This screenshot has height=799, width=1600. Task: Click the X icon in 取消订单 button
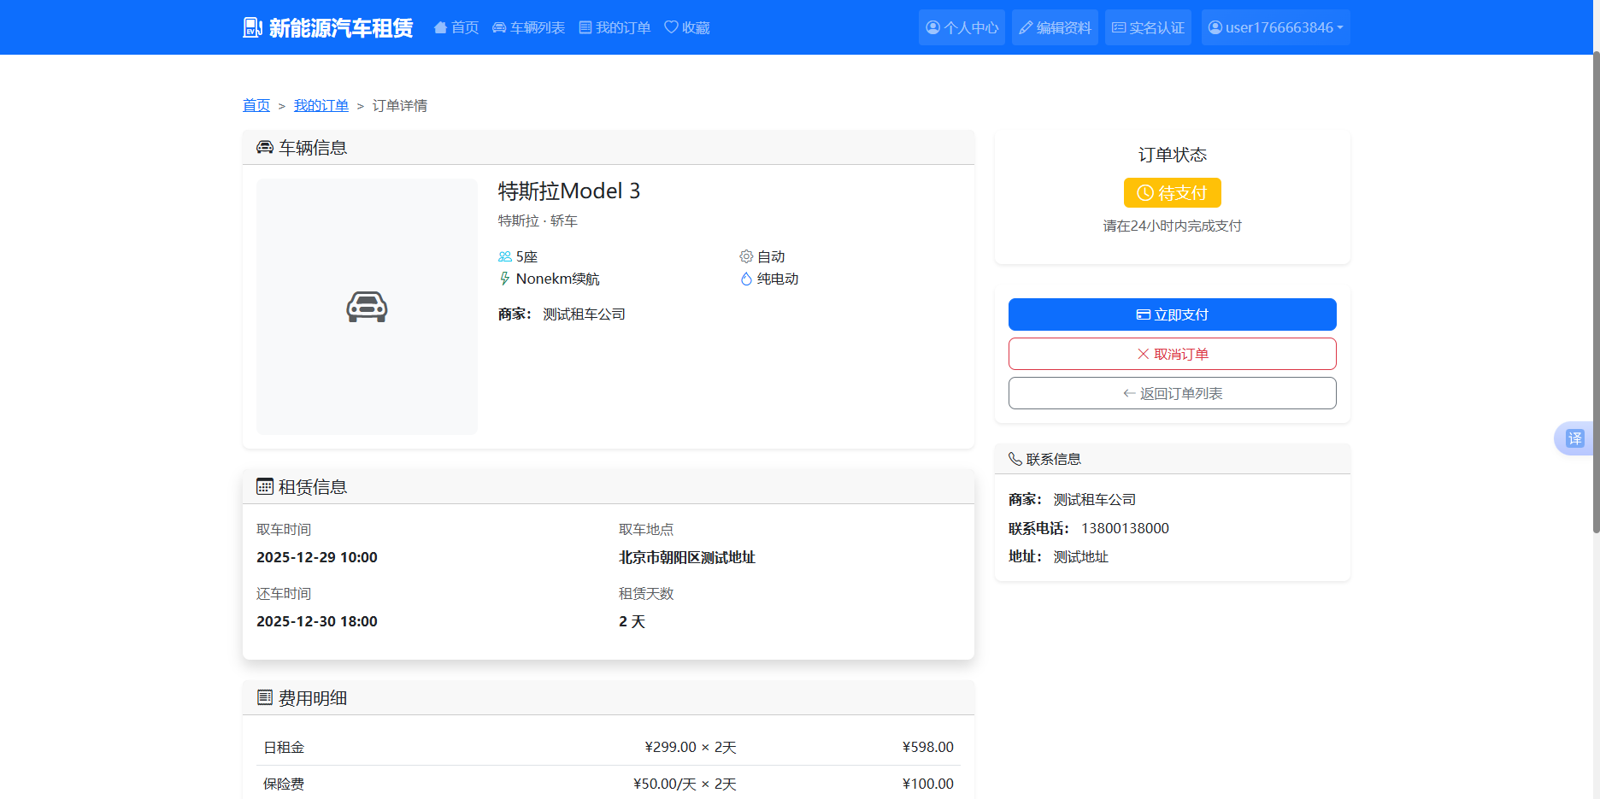click(x=1143, y=354)
